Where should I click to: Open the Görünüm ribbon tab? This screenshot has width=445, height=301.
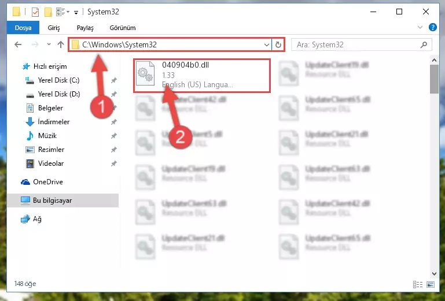[x=123, y=28]
